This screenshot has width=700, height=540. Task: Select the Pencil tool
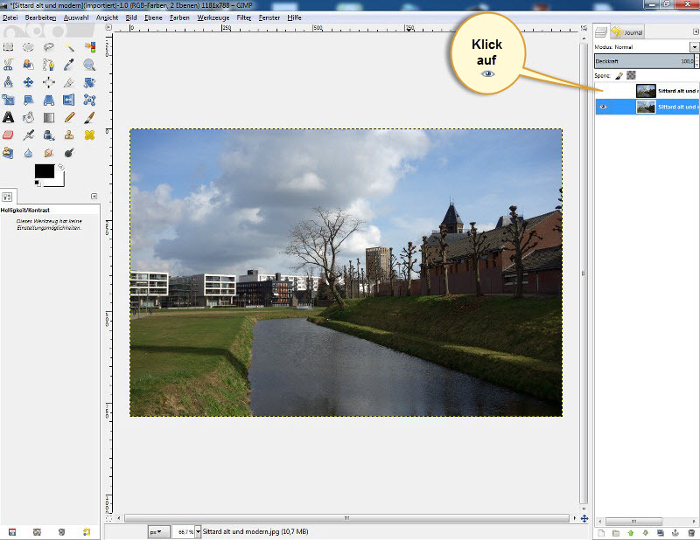(x=69, y=117)
